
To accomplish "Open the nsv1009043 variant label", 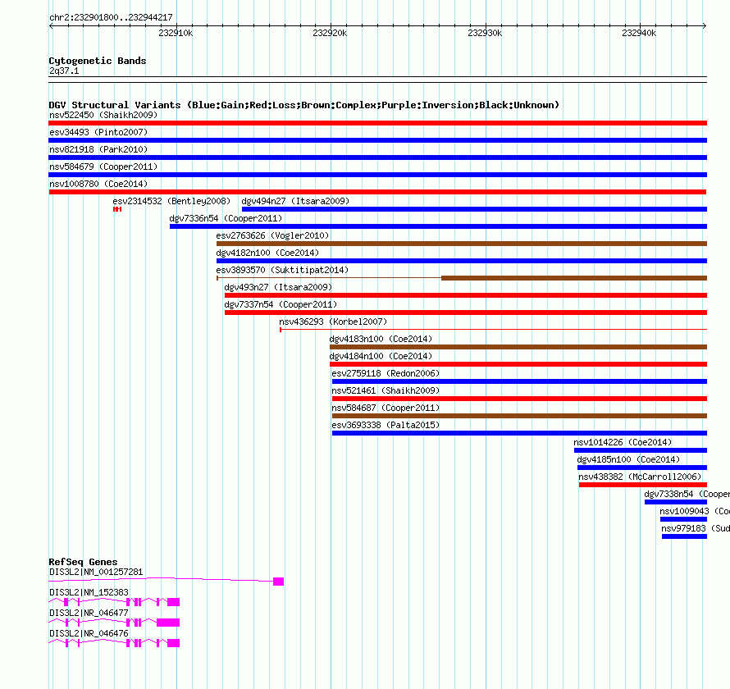I will tap(695, 511).
